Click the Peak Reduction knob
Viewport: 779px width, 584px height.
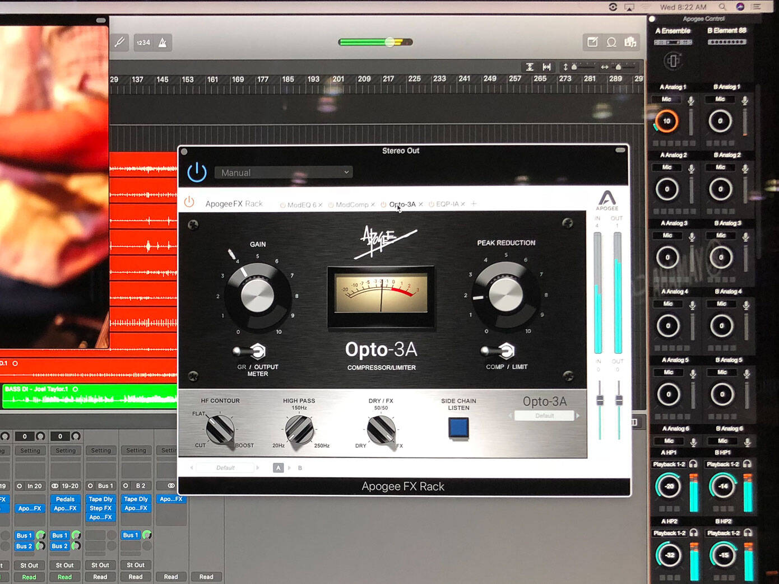click(x=506, y=294)
